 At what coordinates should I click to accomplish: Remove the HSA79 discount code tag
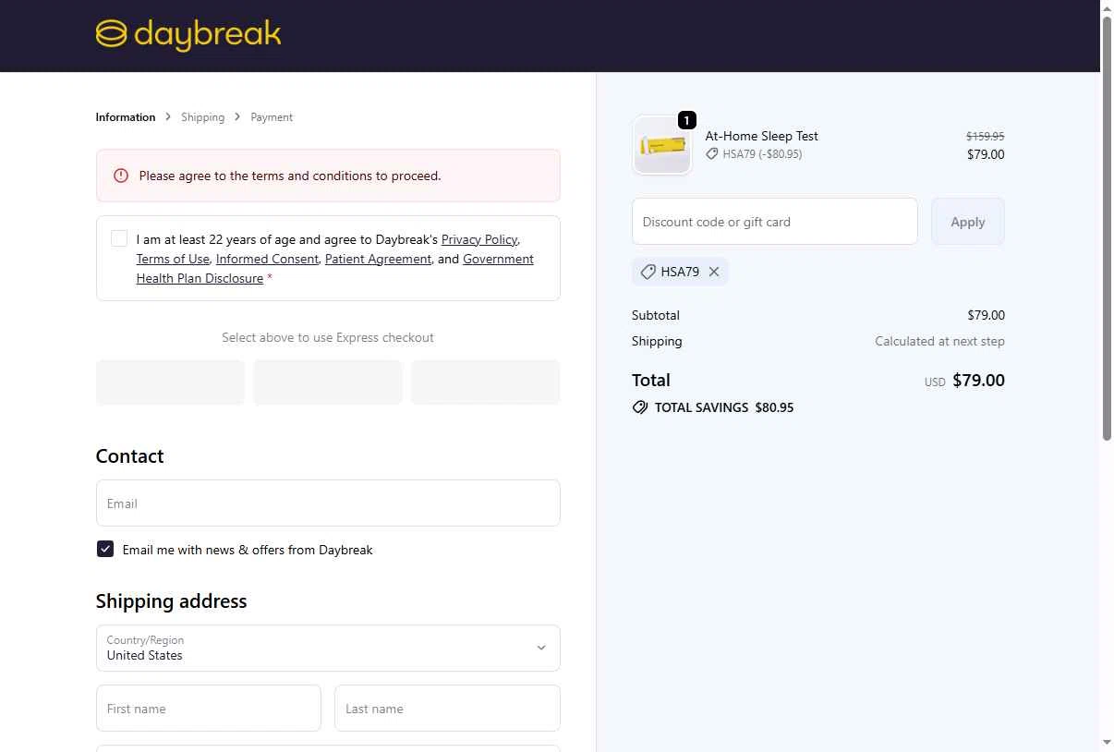[714, 272]
